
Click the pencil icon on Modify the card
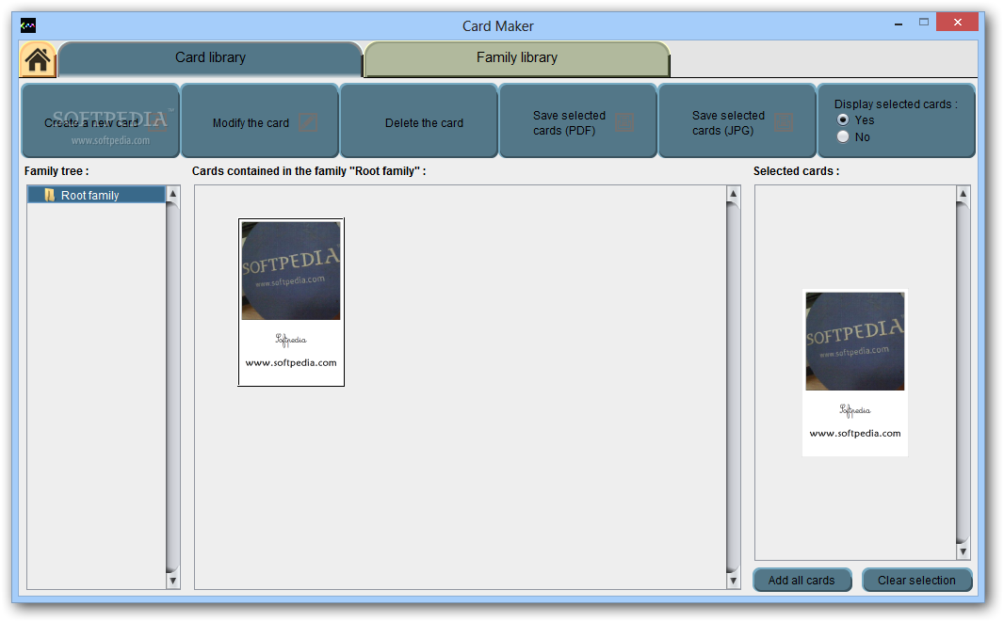[308, 121]
